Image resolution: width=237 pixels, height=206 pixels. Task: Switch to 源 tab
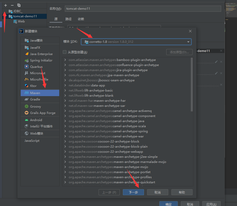56,19
